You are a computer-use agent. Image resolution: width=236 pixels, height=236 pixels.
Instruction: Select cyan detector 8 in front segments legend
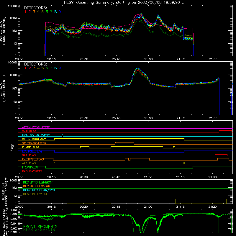tap(55, 12)
